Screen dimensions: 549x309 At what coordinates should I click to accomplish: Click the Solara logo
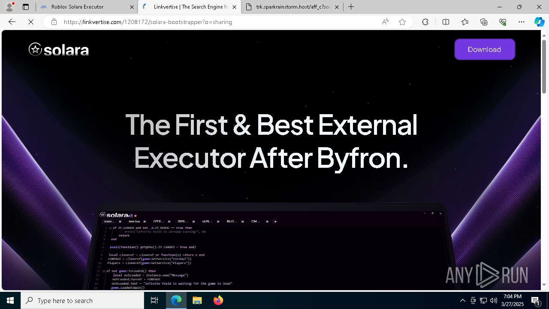point(59,50)
